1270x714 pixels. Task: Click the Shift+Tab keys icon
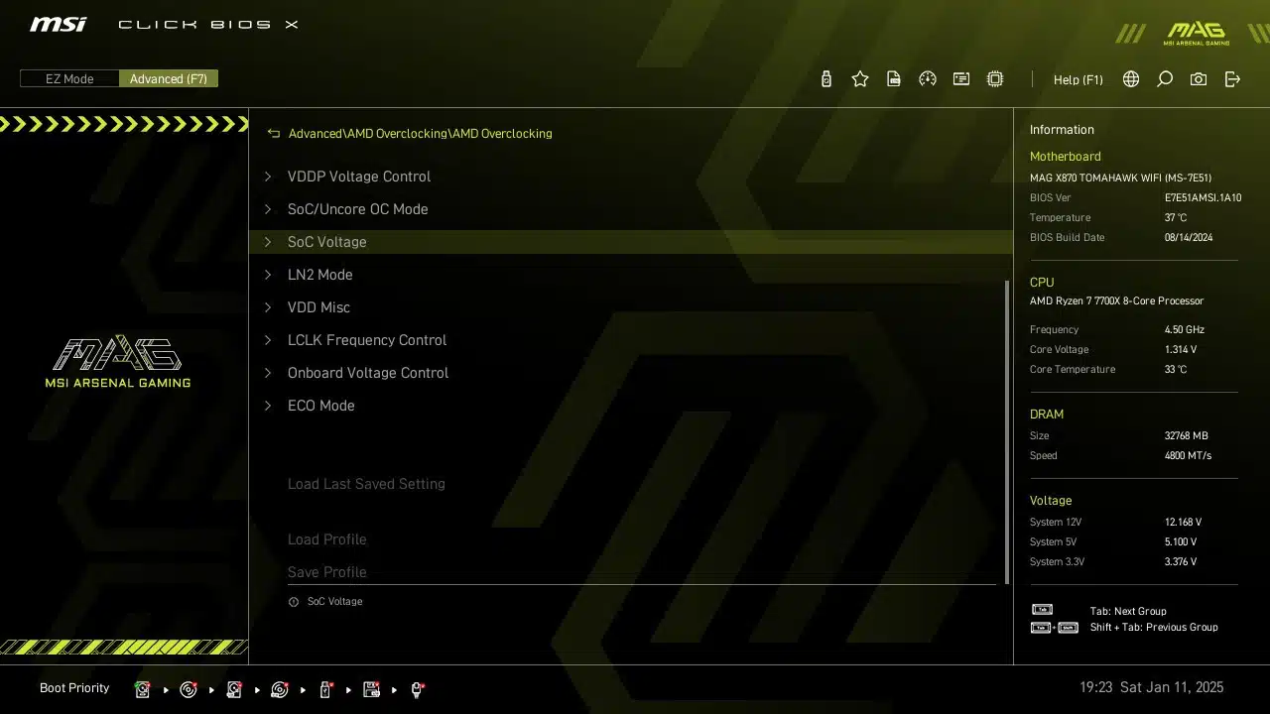click(x=1055, y=628)
